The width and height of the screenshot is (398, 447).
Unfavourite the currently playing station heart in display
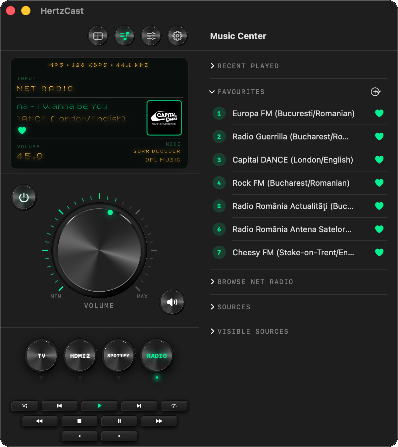[22, 130]
